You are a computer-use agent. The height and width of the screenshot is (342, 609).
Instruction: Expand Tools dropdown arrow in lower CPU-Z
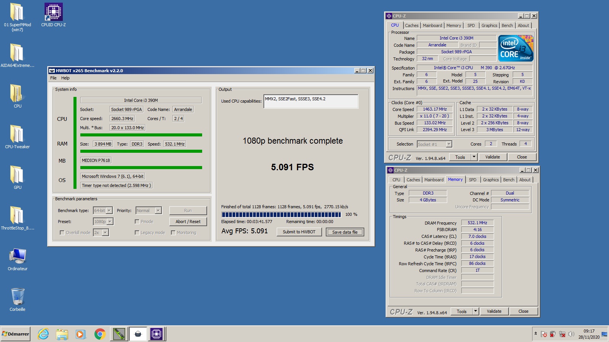[476, 311]
